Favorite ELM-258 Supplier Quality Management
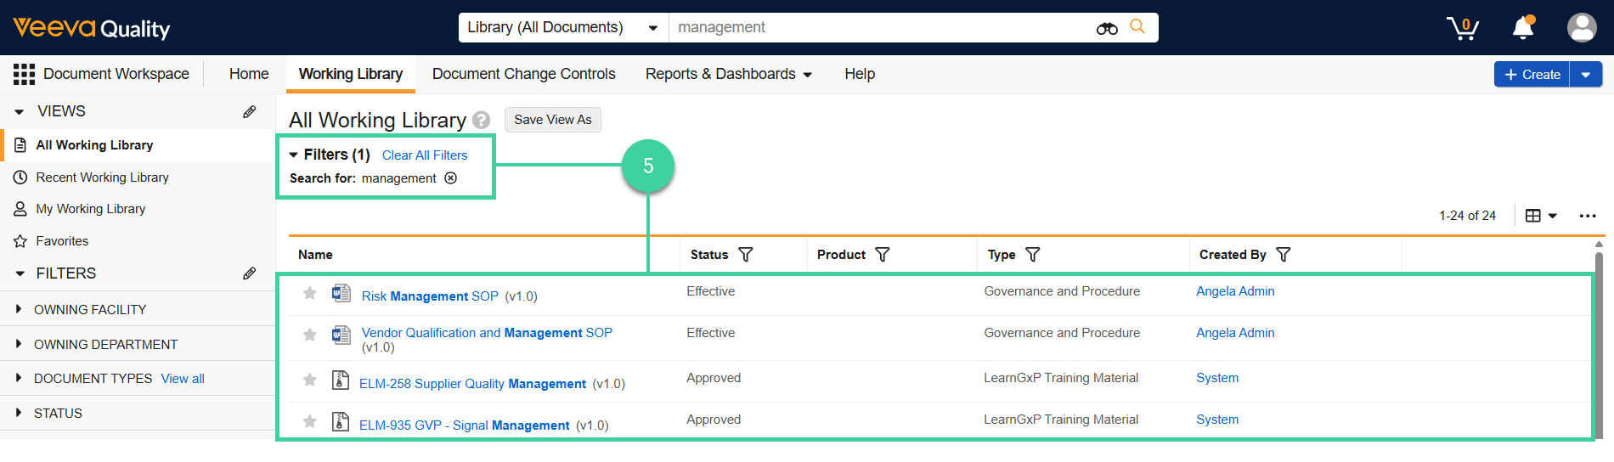Screen dimensions: 1614x462 (x=310, y=380)
